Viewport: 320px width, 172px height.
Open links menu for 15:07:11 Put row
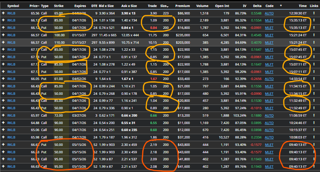[314, 72]
